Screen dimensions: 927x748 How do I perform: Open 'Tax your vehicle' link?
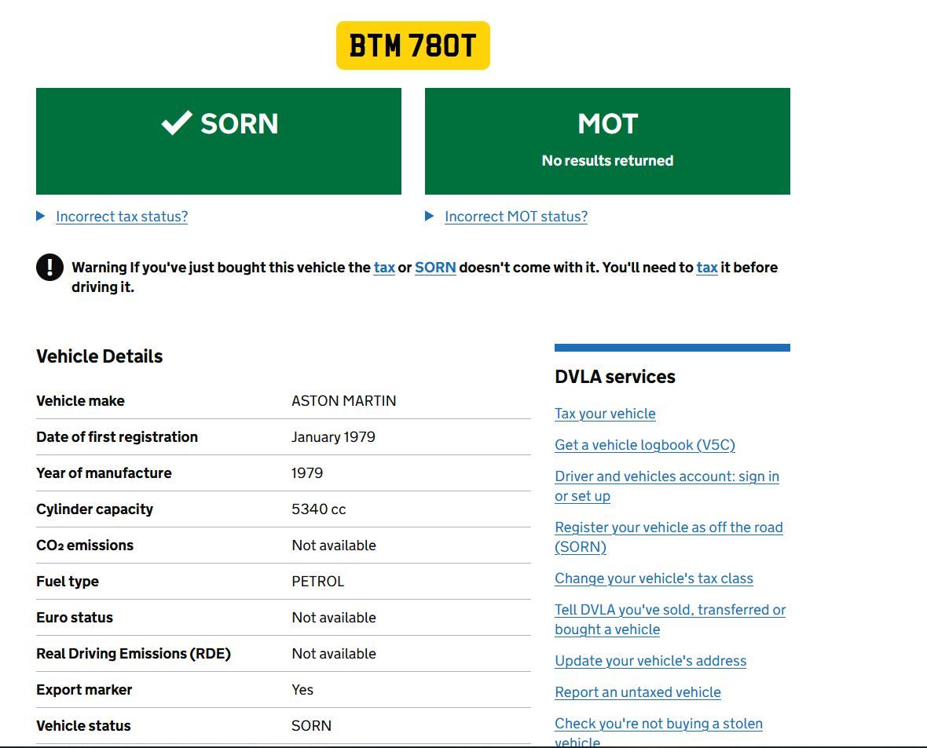point(605,414)
